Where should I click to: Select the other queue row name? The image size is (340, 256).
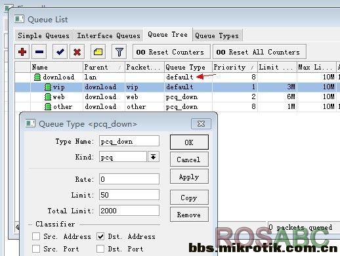tap(62, 106)
